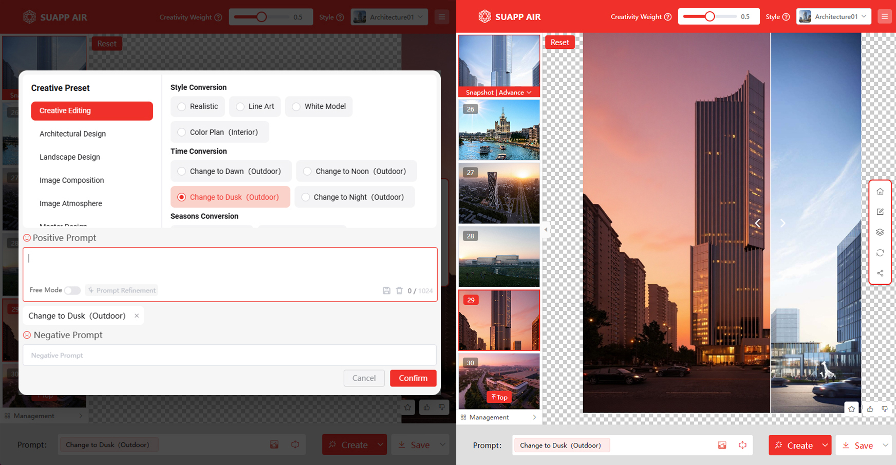Image resolution: width=896 pixels, height=465 pixels.
Task: Select Change to Dawn (Outdoor)
Action: coord(231,171)
